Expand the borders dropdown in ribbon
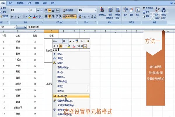The height and width of the screenshot is (117, 175). (x=26, y=17)
